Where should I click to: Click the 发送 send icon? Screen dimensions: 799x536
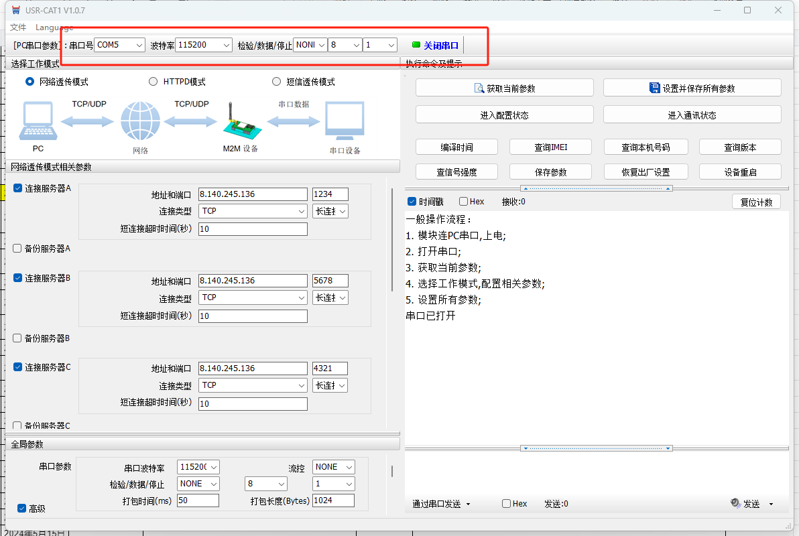(x=735, y=503)
